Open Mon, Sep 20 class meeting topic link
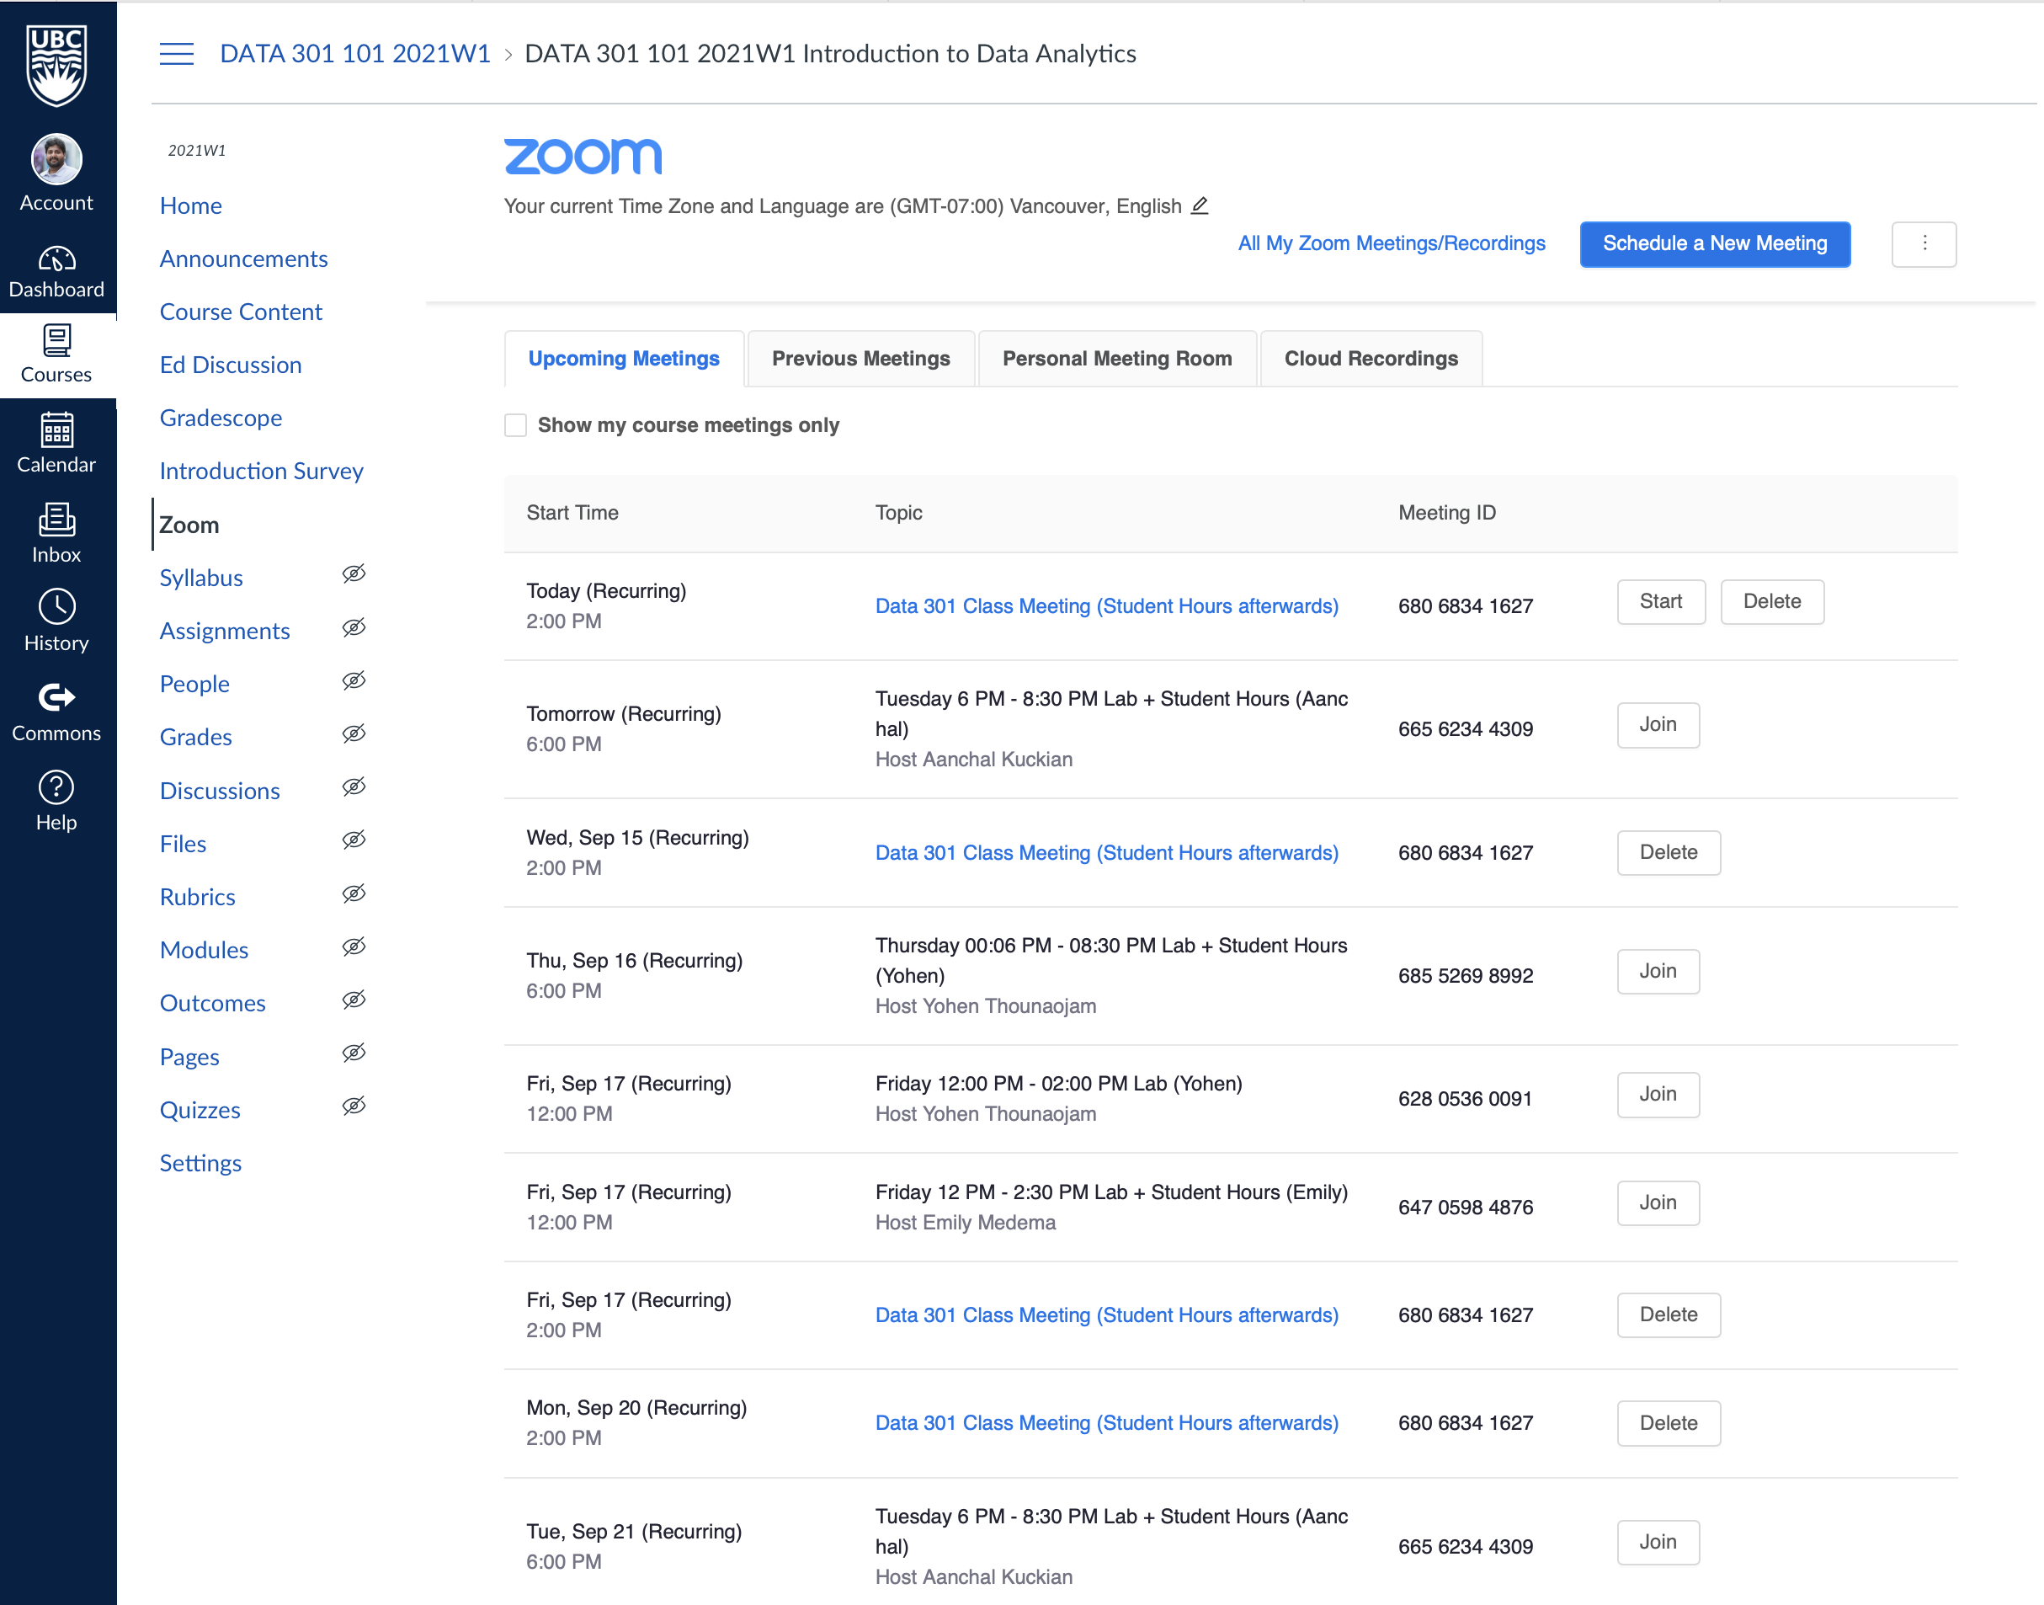 [x=1106, y=1424]
